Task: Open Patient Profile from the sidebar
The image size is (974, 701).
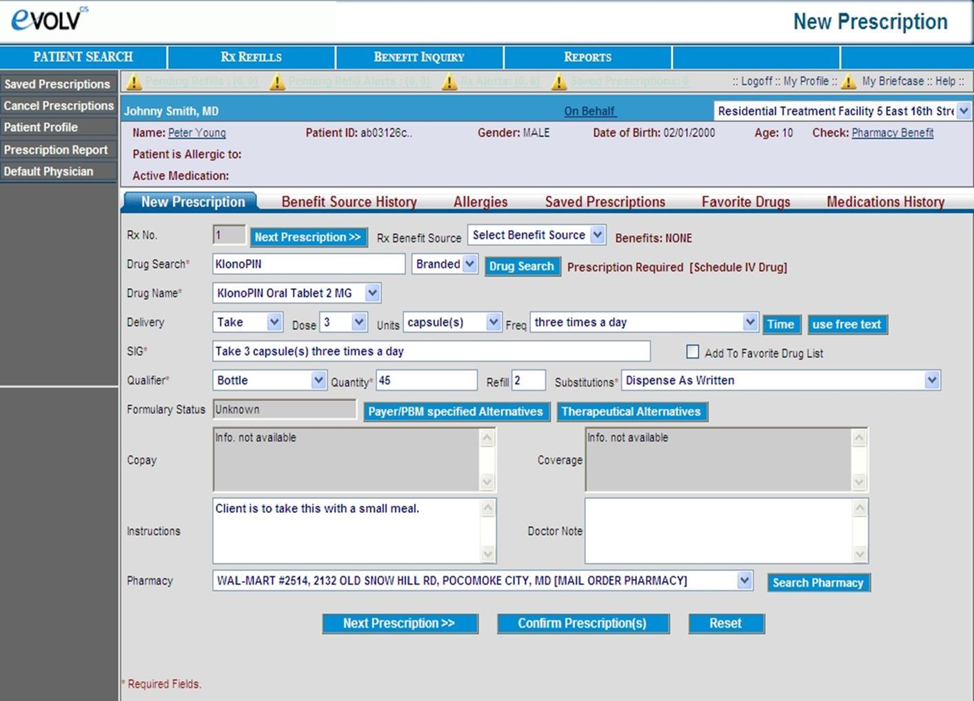Action: click(x=58, y=128)
